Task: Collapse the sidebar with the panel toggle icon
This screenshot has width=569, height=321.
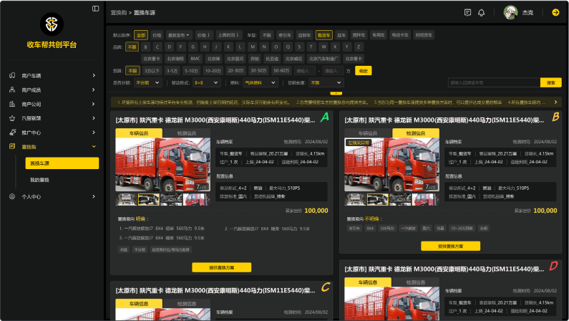Action: [x=95, y=9]
